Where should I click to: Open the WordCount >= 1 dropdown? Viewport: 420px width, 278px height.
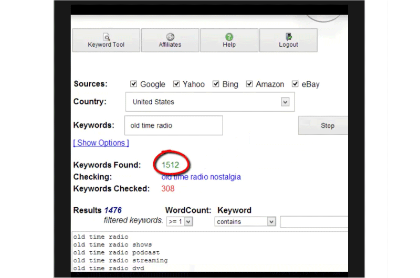tap(180, 221)
